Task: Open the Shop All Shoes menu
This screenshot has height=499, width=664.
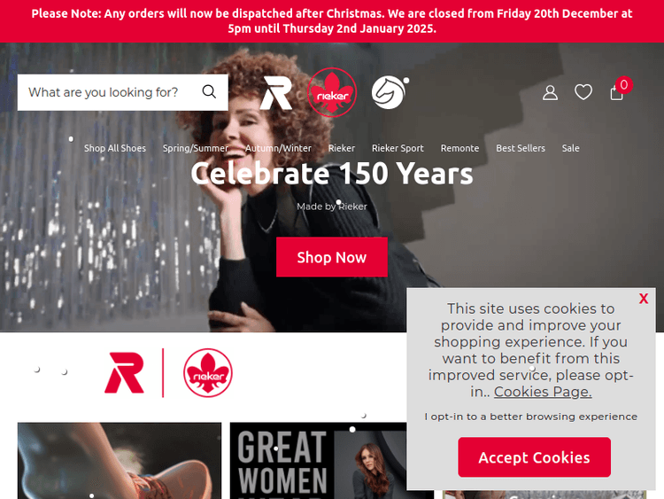Action: [115, 148]
